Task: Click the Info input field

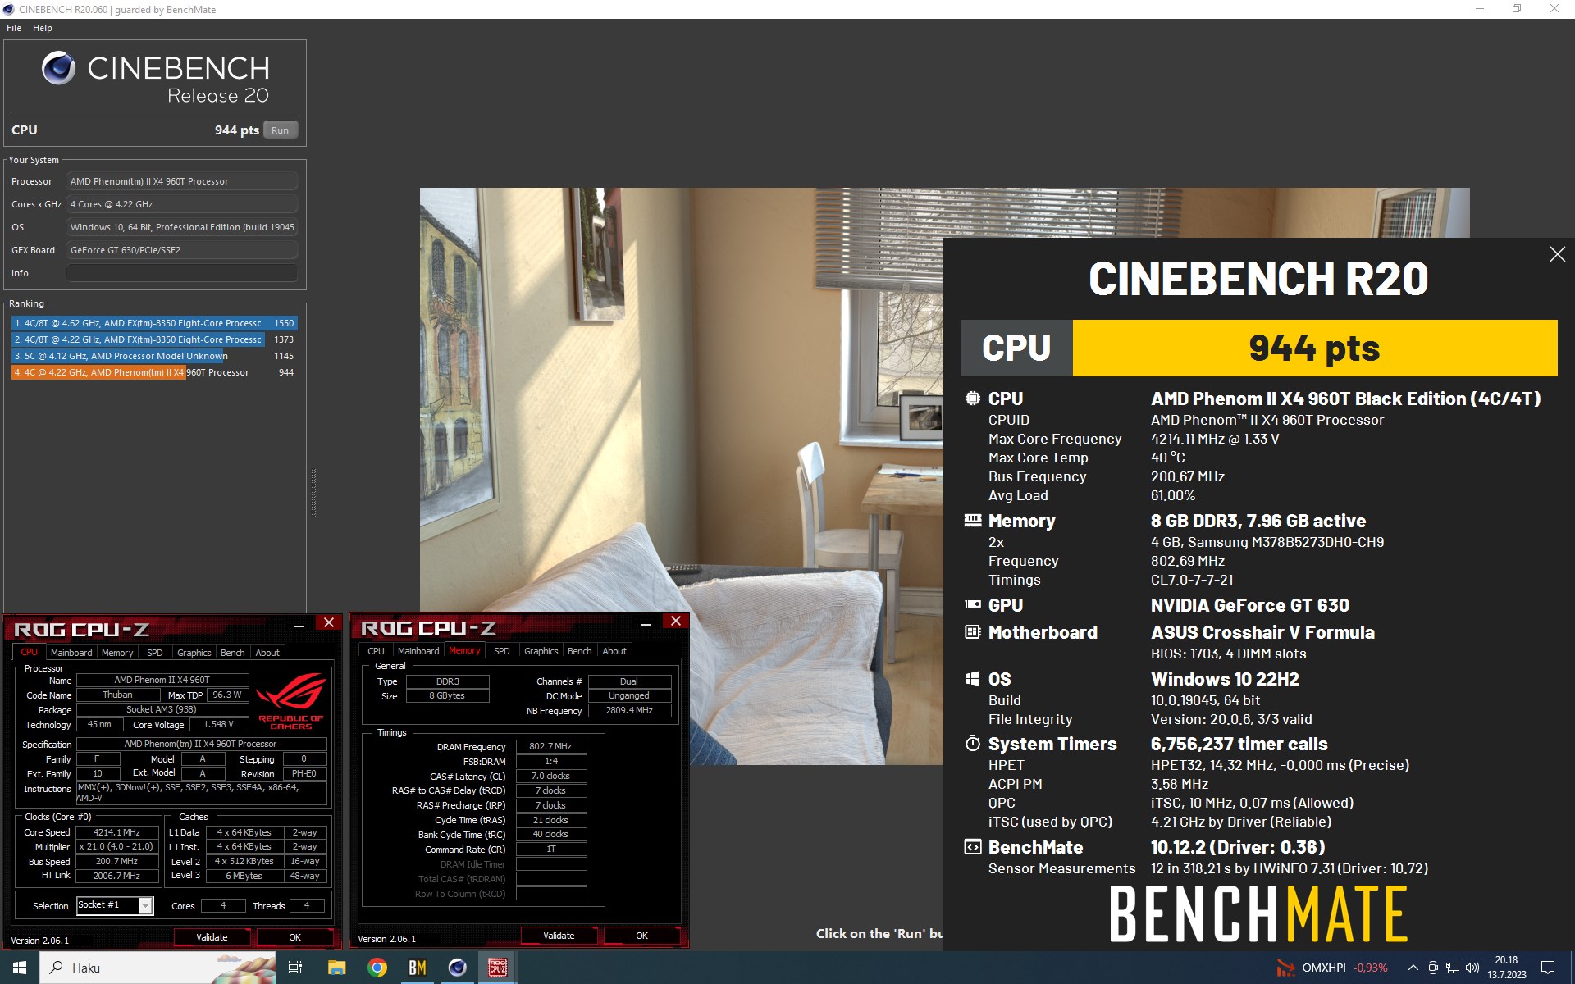Action: coord(182,273)
